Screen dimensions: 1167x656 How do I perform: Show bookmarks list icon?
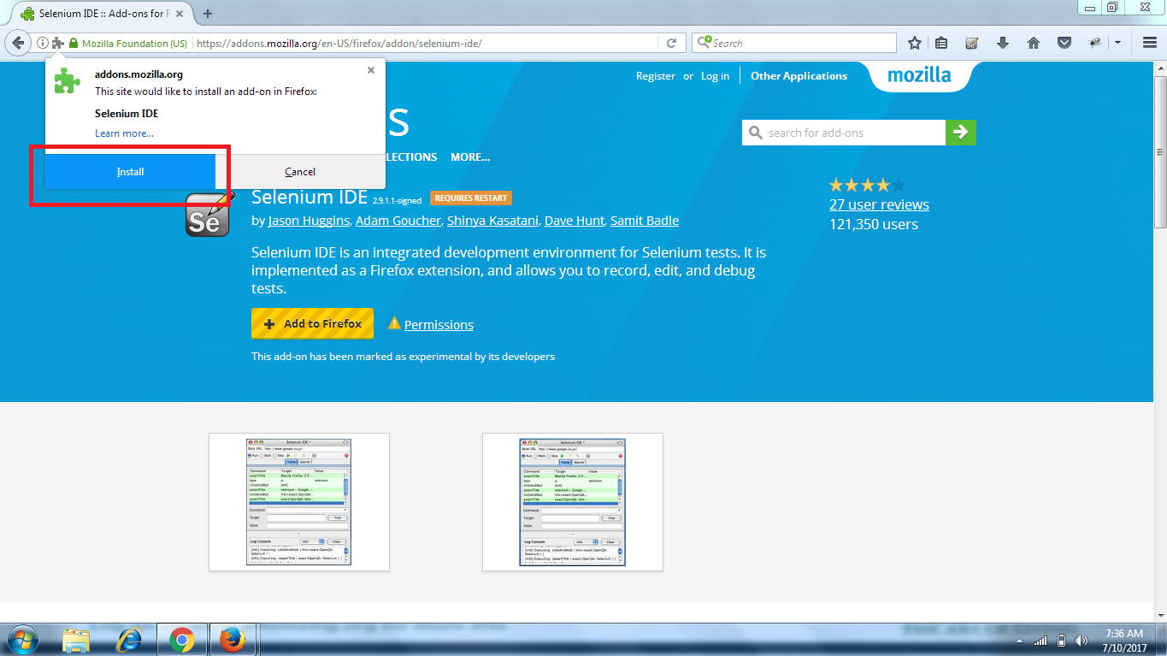point(941,43)
